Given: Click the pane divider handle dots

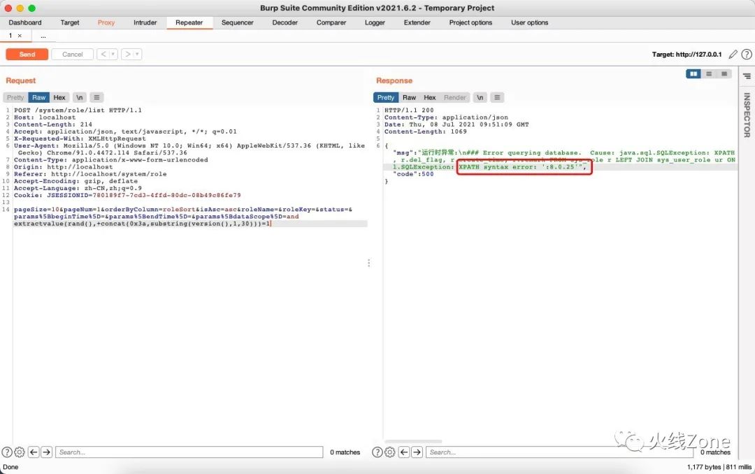Looking at the screenshot, I should click(x=369, y=263).
